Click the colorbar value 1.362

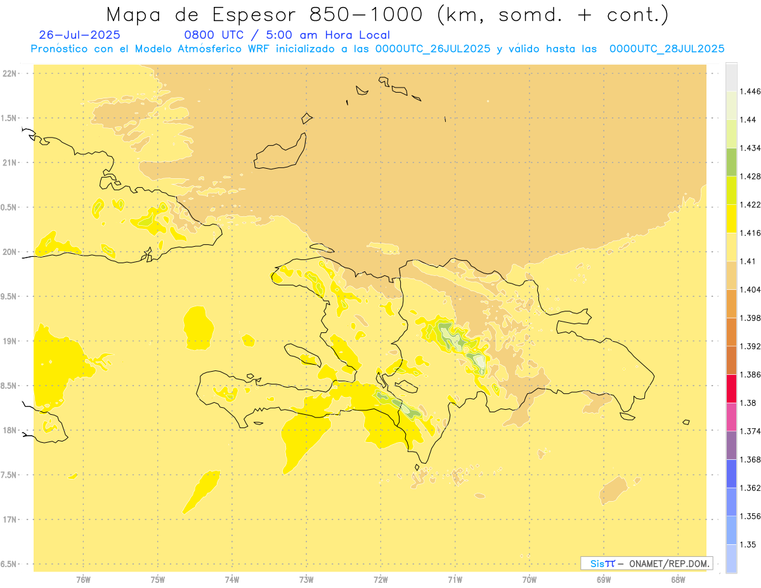coord(750,488)
